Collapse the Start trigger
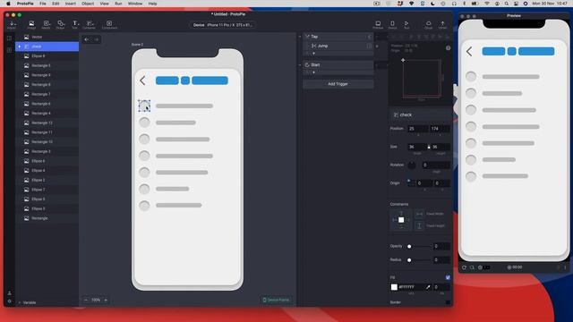The height and width of the screenshot is (322, 573). click(x=300, y=65)
